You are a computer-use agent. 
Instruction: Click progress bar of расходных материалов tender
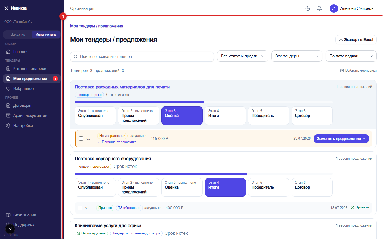[203, 102]
